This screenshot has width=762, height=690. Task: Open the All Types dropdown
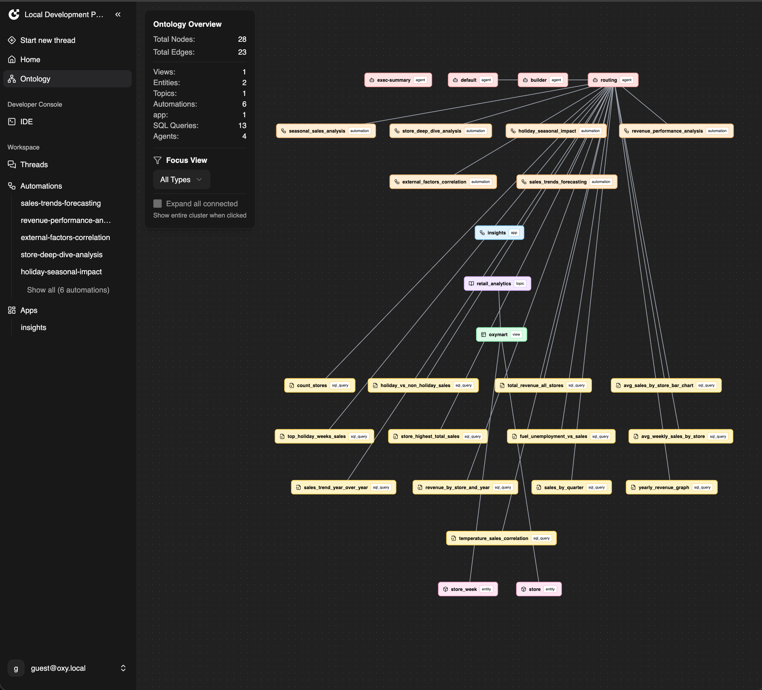coord(181,179)
